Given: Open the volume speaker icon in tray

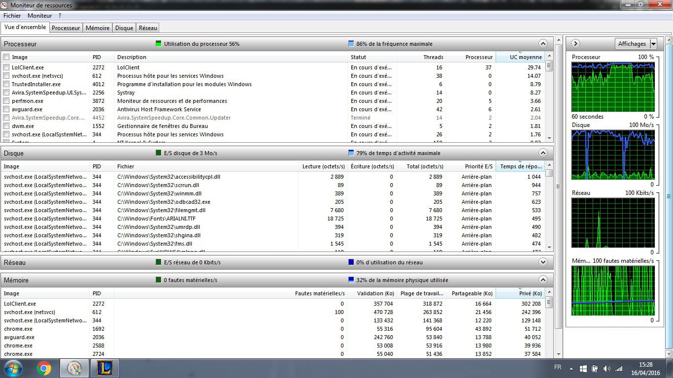Looking at the screenshot, I should [x=606, y=368].
